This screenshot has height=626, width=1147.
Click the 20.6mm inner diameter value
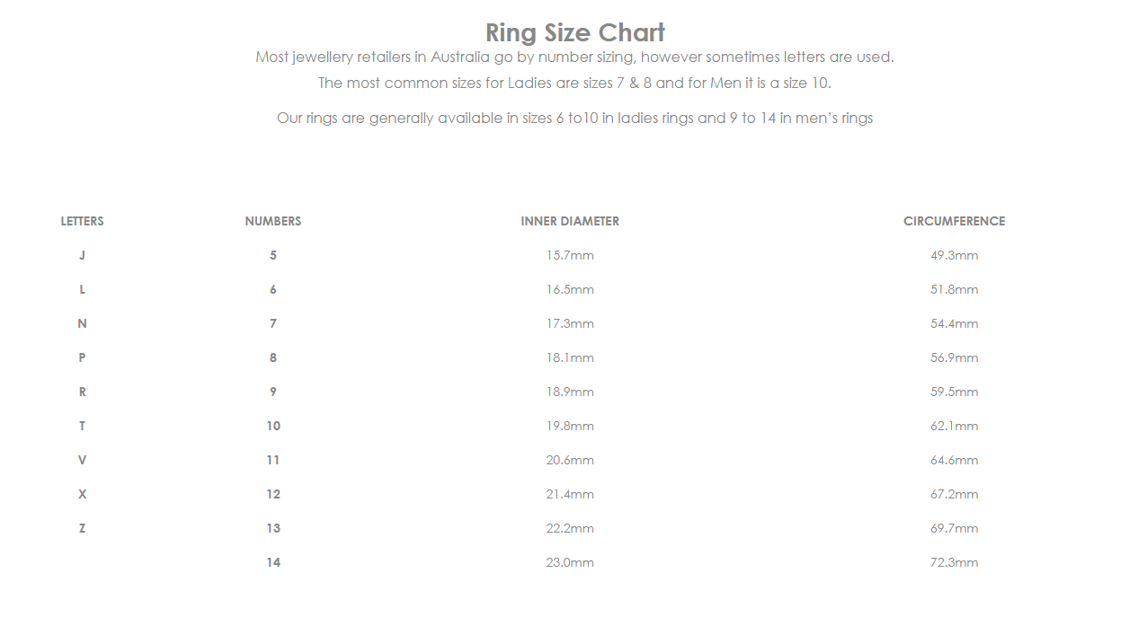tap(570, 460)
